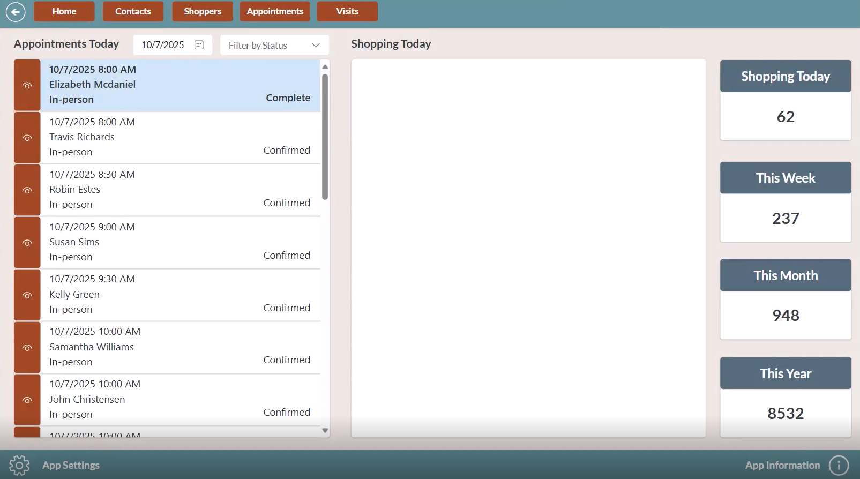Click the appointments list scrollbar thumb
The width and height of the screenshot is (860, 479).
tap(325, 137)
